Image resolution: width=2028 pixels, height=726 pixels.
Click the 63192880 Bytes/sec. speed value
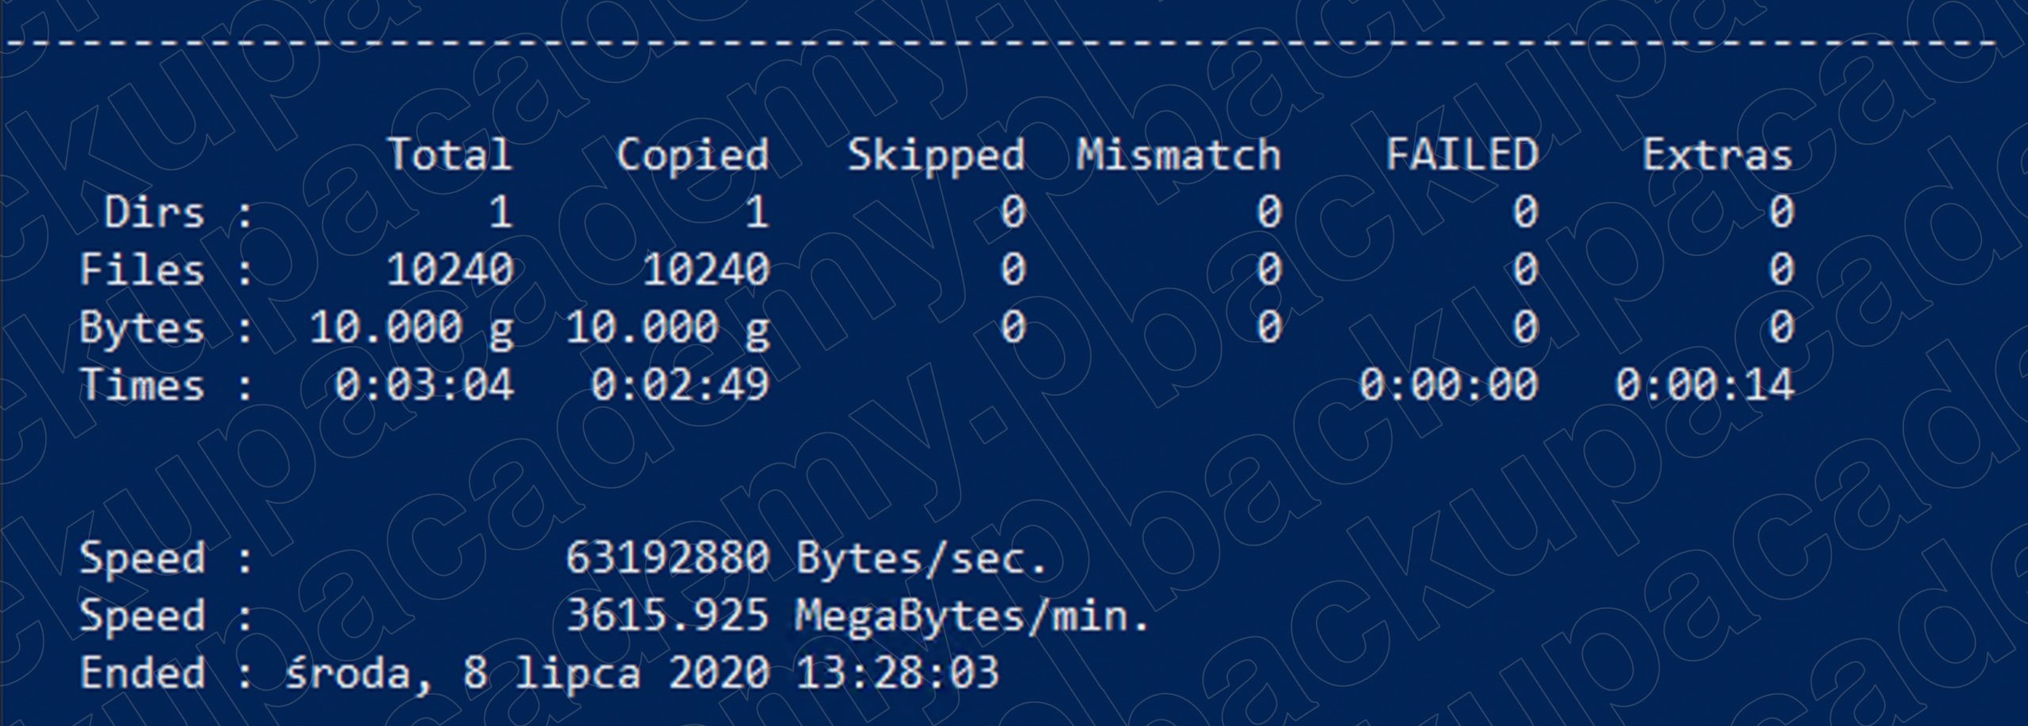click(806, 559)
